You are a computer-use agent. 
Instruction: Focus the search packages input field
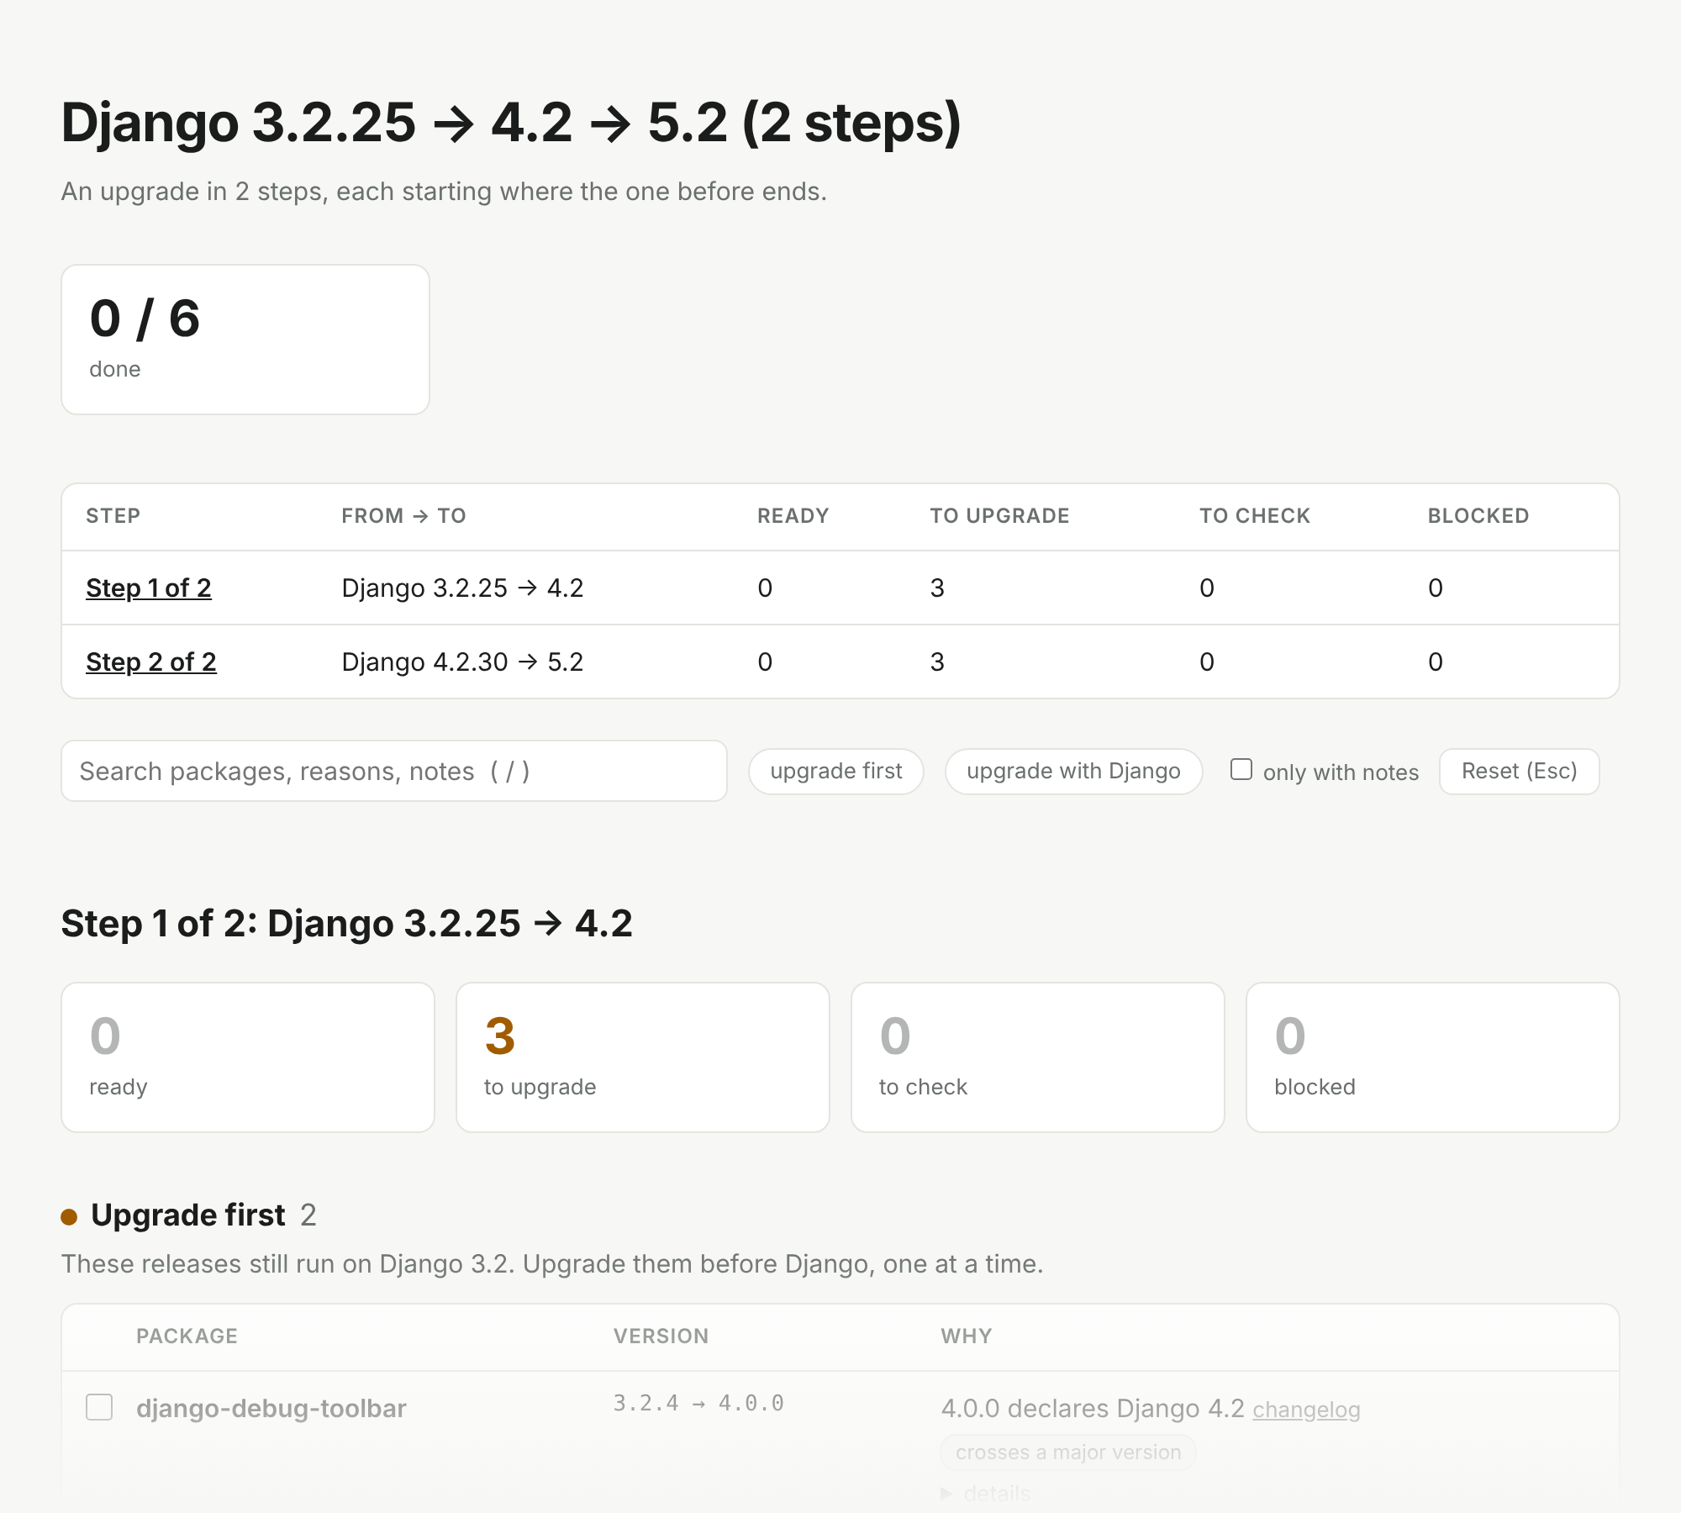tap(394, 771)
